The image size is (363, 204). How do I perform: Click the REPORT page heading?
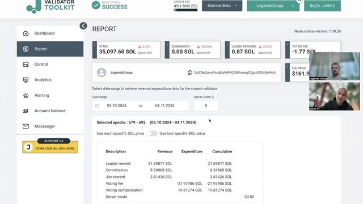point(104,29)
